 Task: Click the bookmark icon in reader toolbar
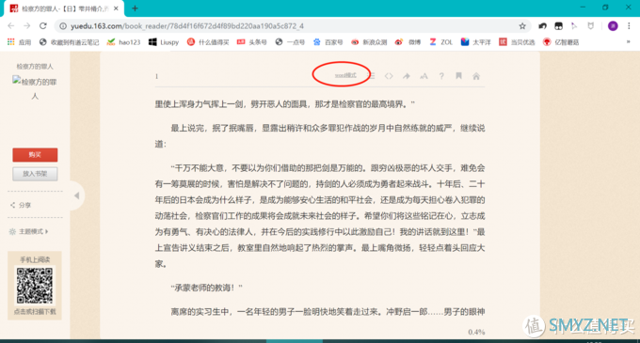[x=458, y=76]
